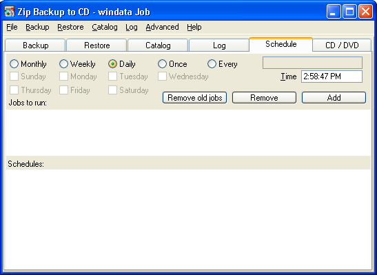Click the Remove old jobs button
The width and height of the screenshot is (377, 275).
194,98
